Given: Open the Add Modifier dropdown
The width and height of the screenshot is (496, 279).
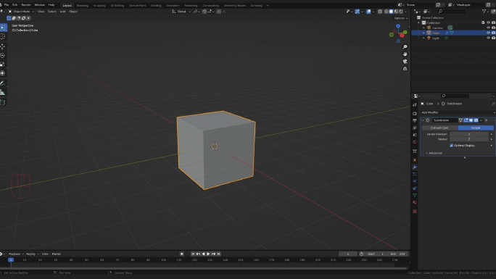Looking at the screenshot, I should coord(458,112).
